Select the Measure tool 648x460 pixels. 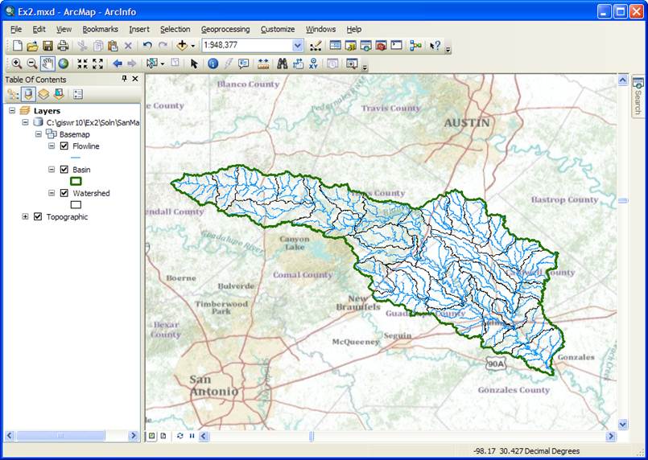[x=263, y=64]
